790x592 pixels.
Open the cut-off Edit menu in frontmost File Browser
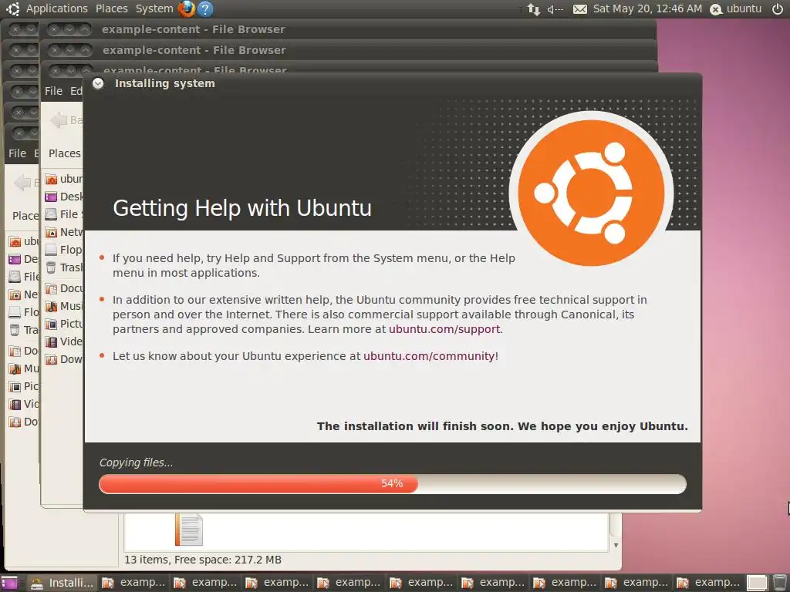click(x=76, y=91)
